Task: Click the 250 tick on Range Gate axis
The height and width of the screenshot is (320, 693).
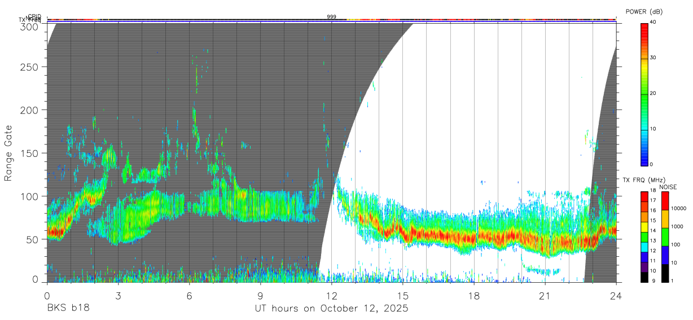Action: (x=30, y=67)
